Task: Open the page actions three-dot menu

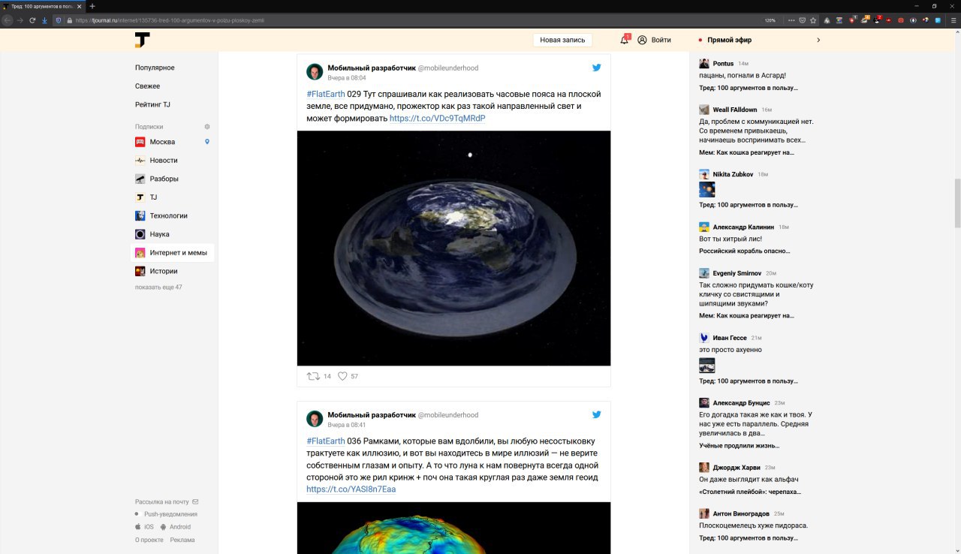Action: [791, 20]
